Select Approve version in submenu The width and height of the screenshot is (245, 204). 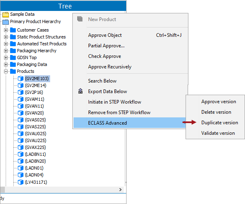click(215, 102)
